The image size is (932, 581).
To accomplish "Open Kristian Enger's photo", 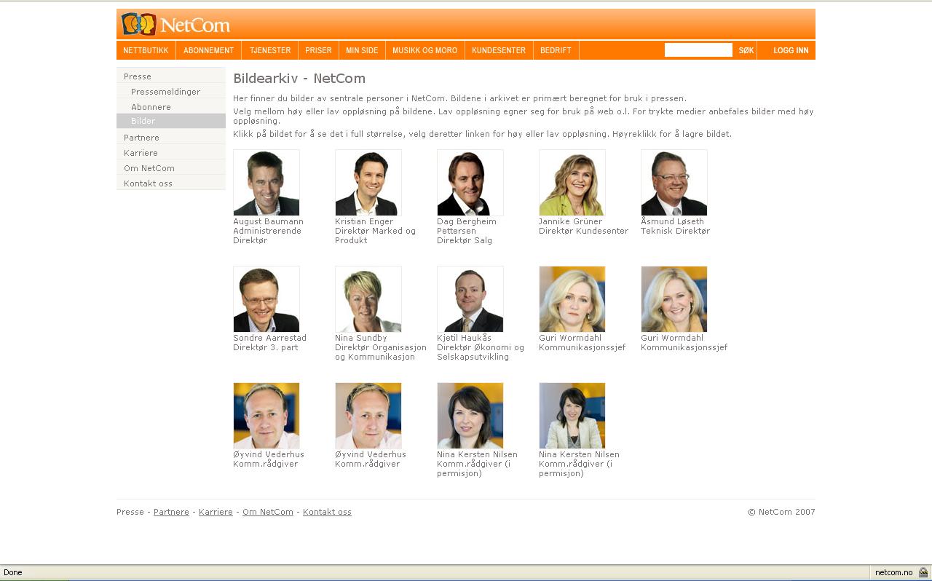I will pos(368,183).
